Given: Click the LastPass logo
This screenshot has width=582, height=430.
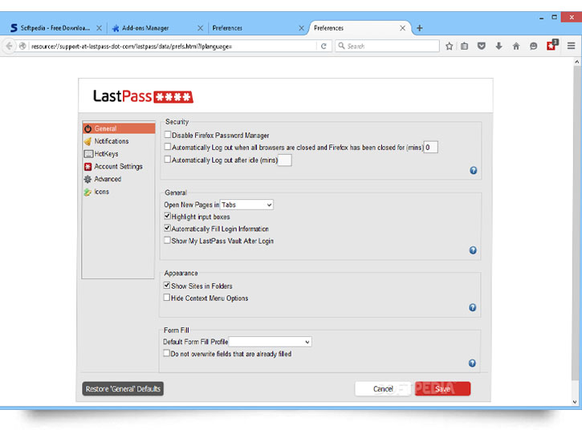Looking at the screenshot, I should click(x=143, y=96).
